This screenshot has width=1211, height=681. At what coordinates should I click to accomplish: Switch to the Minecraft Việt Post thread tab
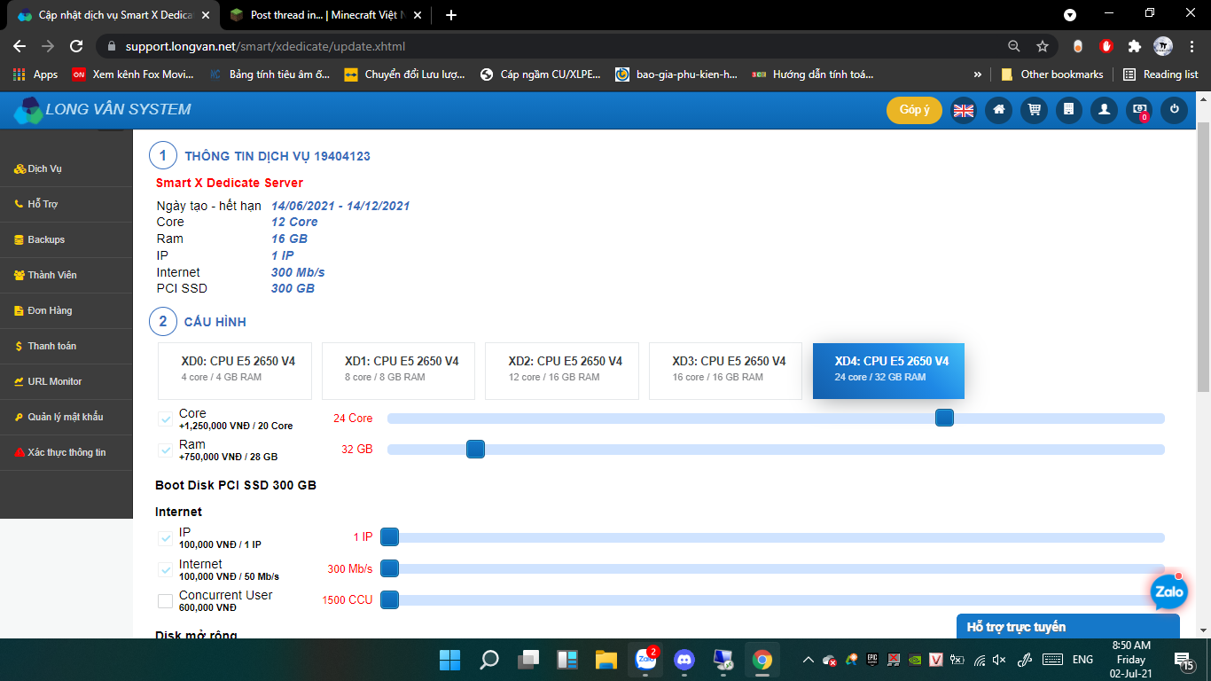325,15
